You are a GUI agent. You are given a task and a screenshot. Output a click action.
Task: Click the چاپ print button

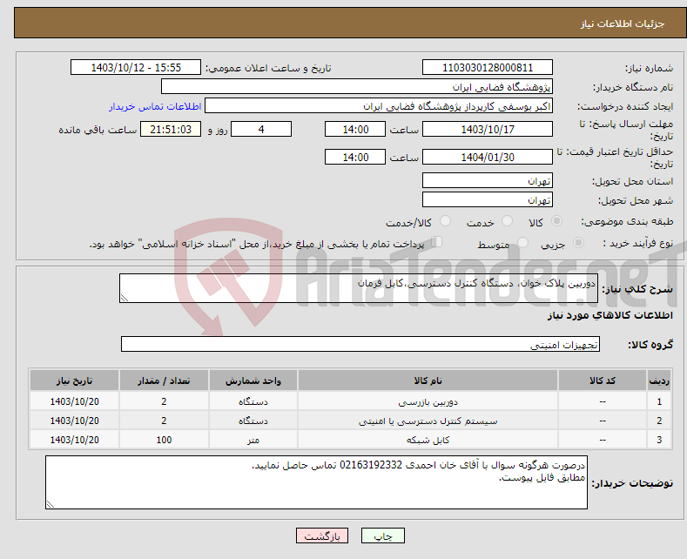click(x=383, y=535)
